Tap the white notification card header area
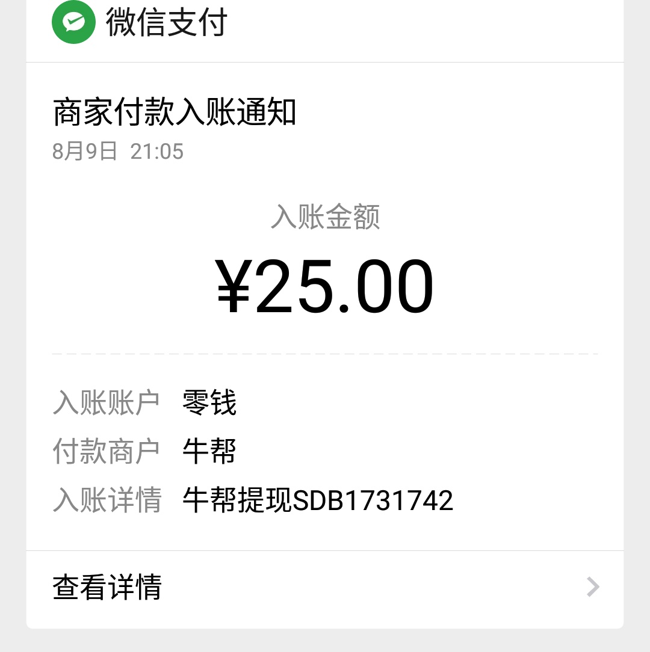 coord(325,31)
